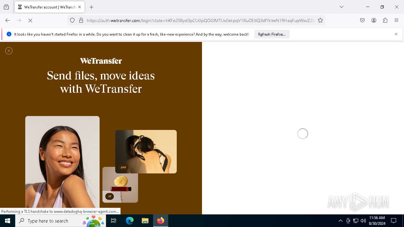Open the network status tray icon
This screenshot has height=227, width=404.
coord(356,221)
